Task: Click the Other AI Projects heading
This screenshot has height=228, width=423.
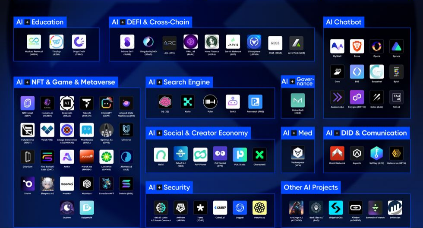Action: (310, 187)
